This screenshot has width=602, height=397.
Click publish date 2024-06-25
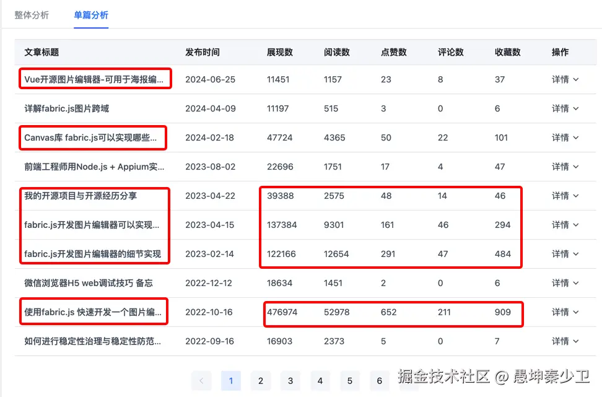pyautogui.click(x=210, y=79)
